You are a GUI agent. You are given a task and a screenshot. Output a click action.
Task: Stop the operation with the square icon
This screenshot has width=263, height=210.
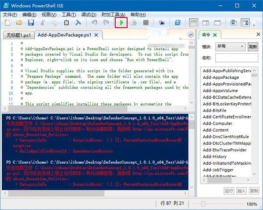[x=146, y=23]
